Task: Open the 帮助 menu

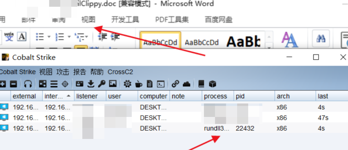Action: (97, 72)
